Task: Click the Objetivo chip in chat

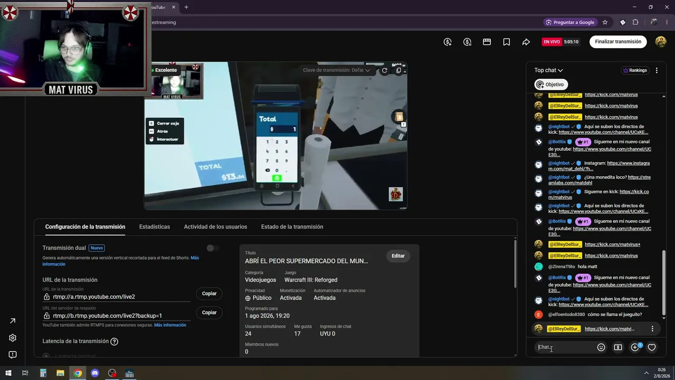Action: point(551,84)
